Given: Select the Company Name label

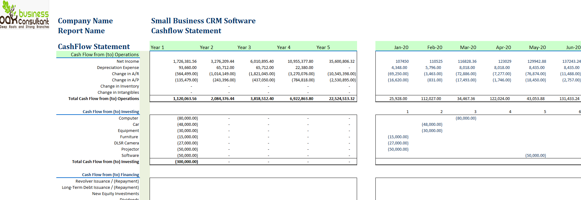Looking at the screenshot, I should pos(85,21).
